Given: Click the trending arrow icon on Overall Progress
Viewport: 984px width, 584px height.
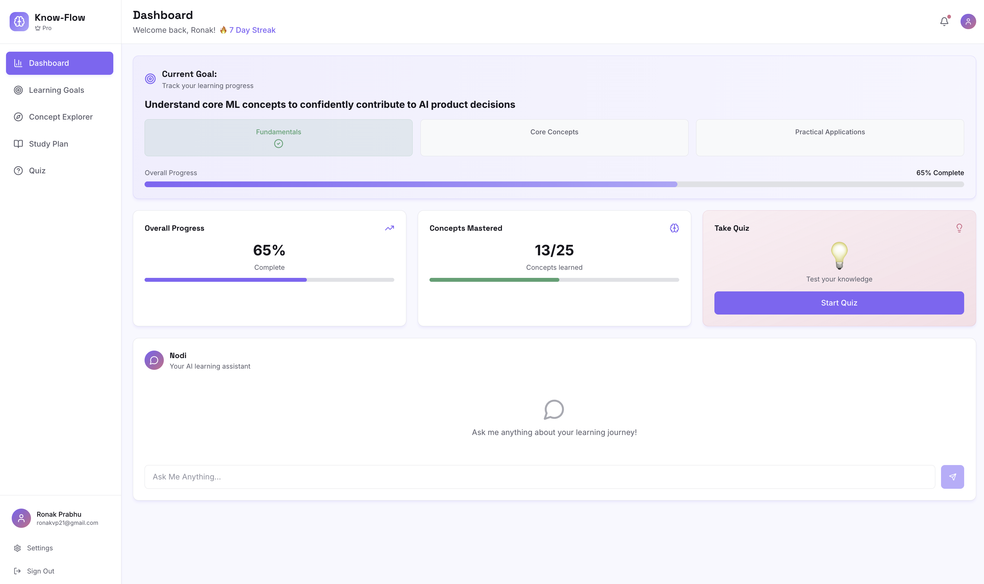Looking at the screenshot, I should tap(389, 228).
